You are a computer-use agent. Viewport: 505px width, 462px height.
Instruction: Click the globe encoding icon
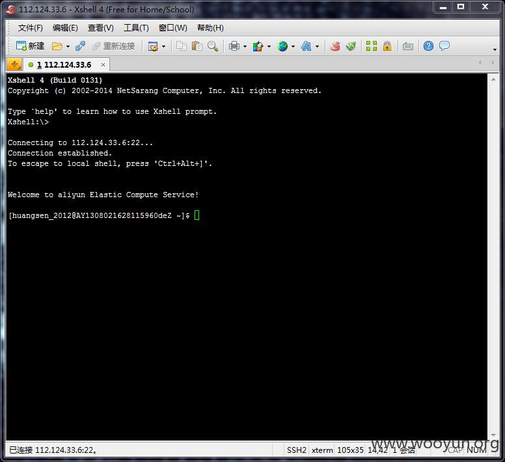[282, 46]
